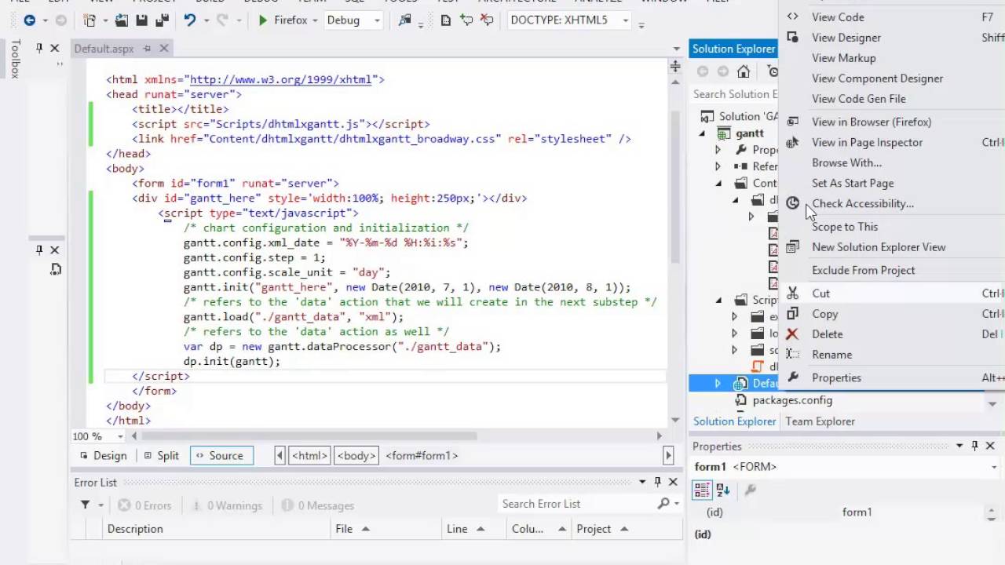The image size is (1005, 565).
Task: Click the Property Pages wrench icon
Action: (x=750, y=490)
